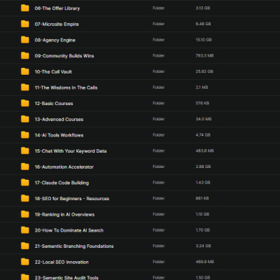This screenshot has width=280, height=280.
Task: Open "19-Ranking in AI Overviews" name
Action: (x=64, y=215)
